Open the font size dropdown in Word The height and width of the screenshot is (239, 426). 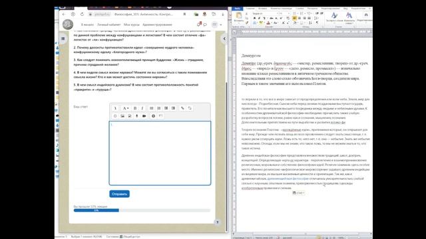289,13
